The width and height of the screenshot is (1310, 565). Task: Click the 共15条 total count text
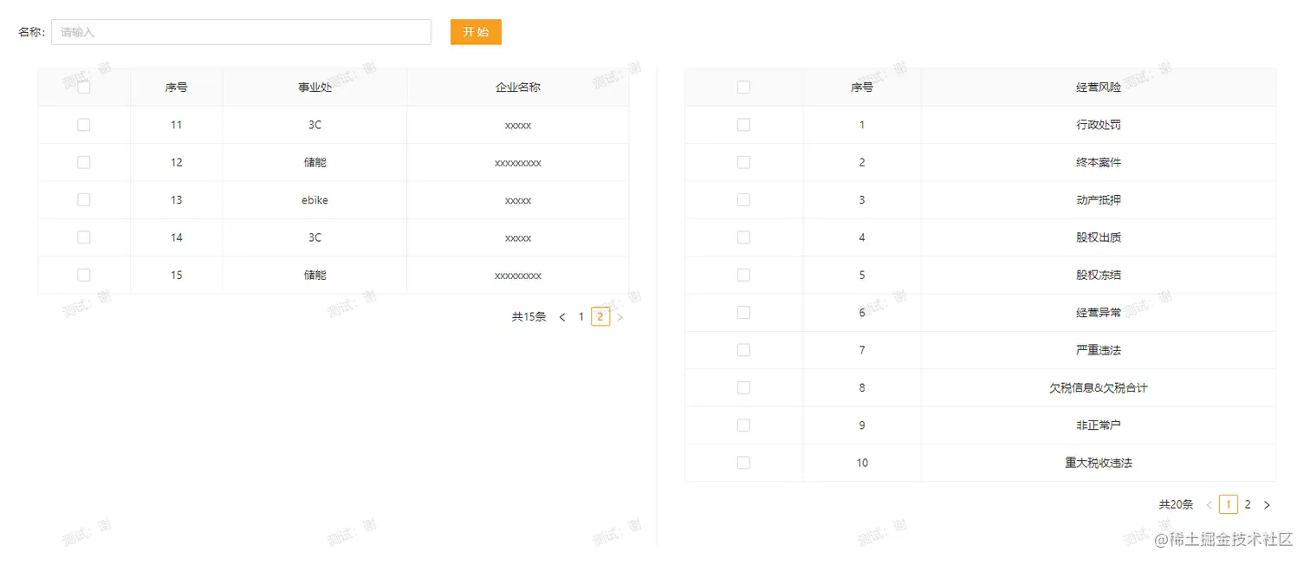pos(529,317)
